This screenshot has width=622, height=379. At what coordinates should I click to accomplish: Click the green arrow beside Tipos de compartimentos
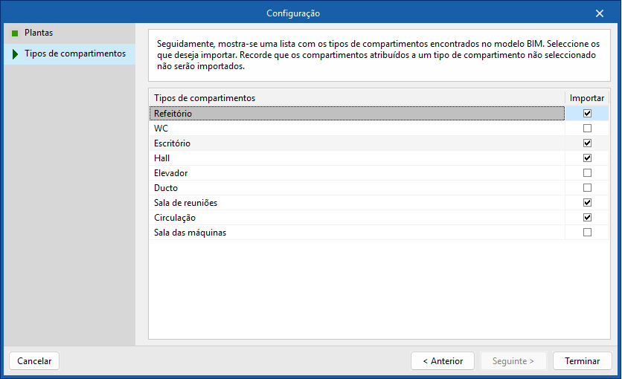15,54
